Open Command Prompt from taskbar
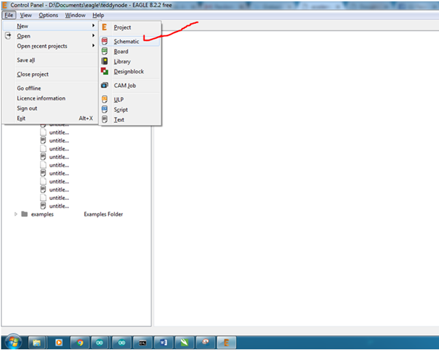Screen dimensions: 439x350 pos(143,342)
